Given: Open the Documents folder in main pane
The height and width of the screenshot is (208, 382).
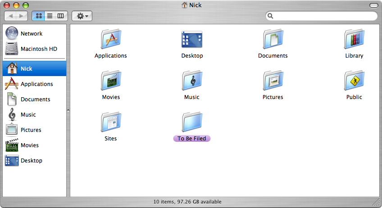Looking at the screenshot, I should click(x=273, y=39).
